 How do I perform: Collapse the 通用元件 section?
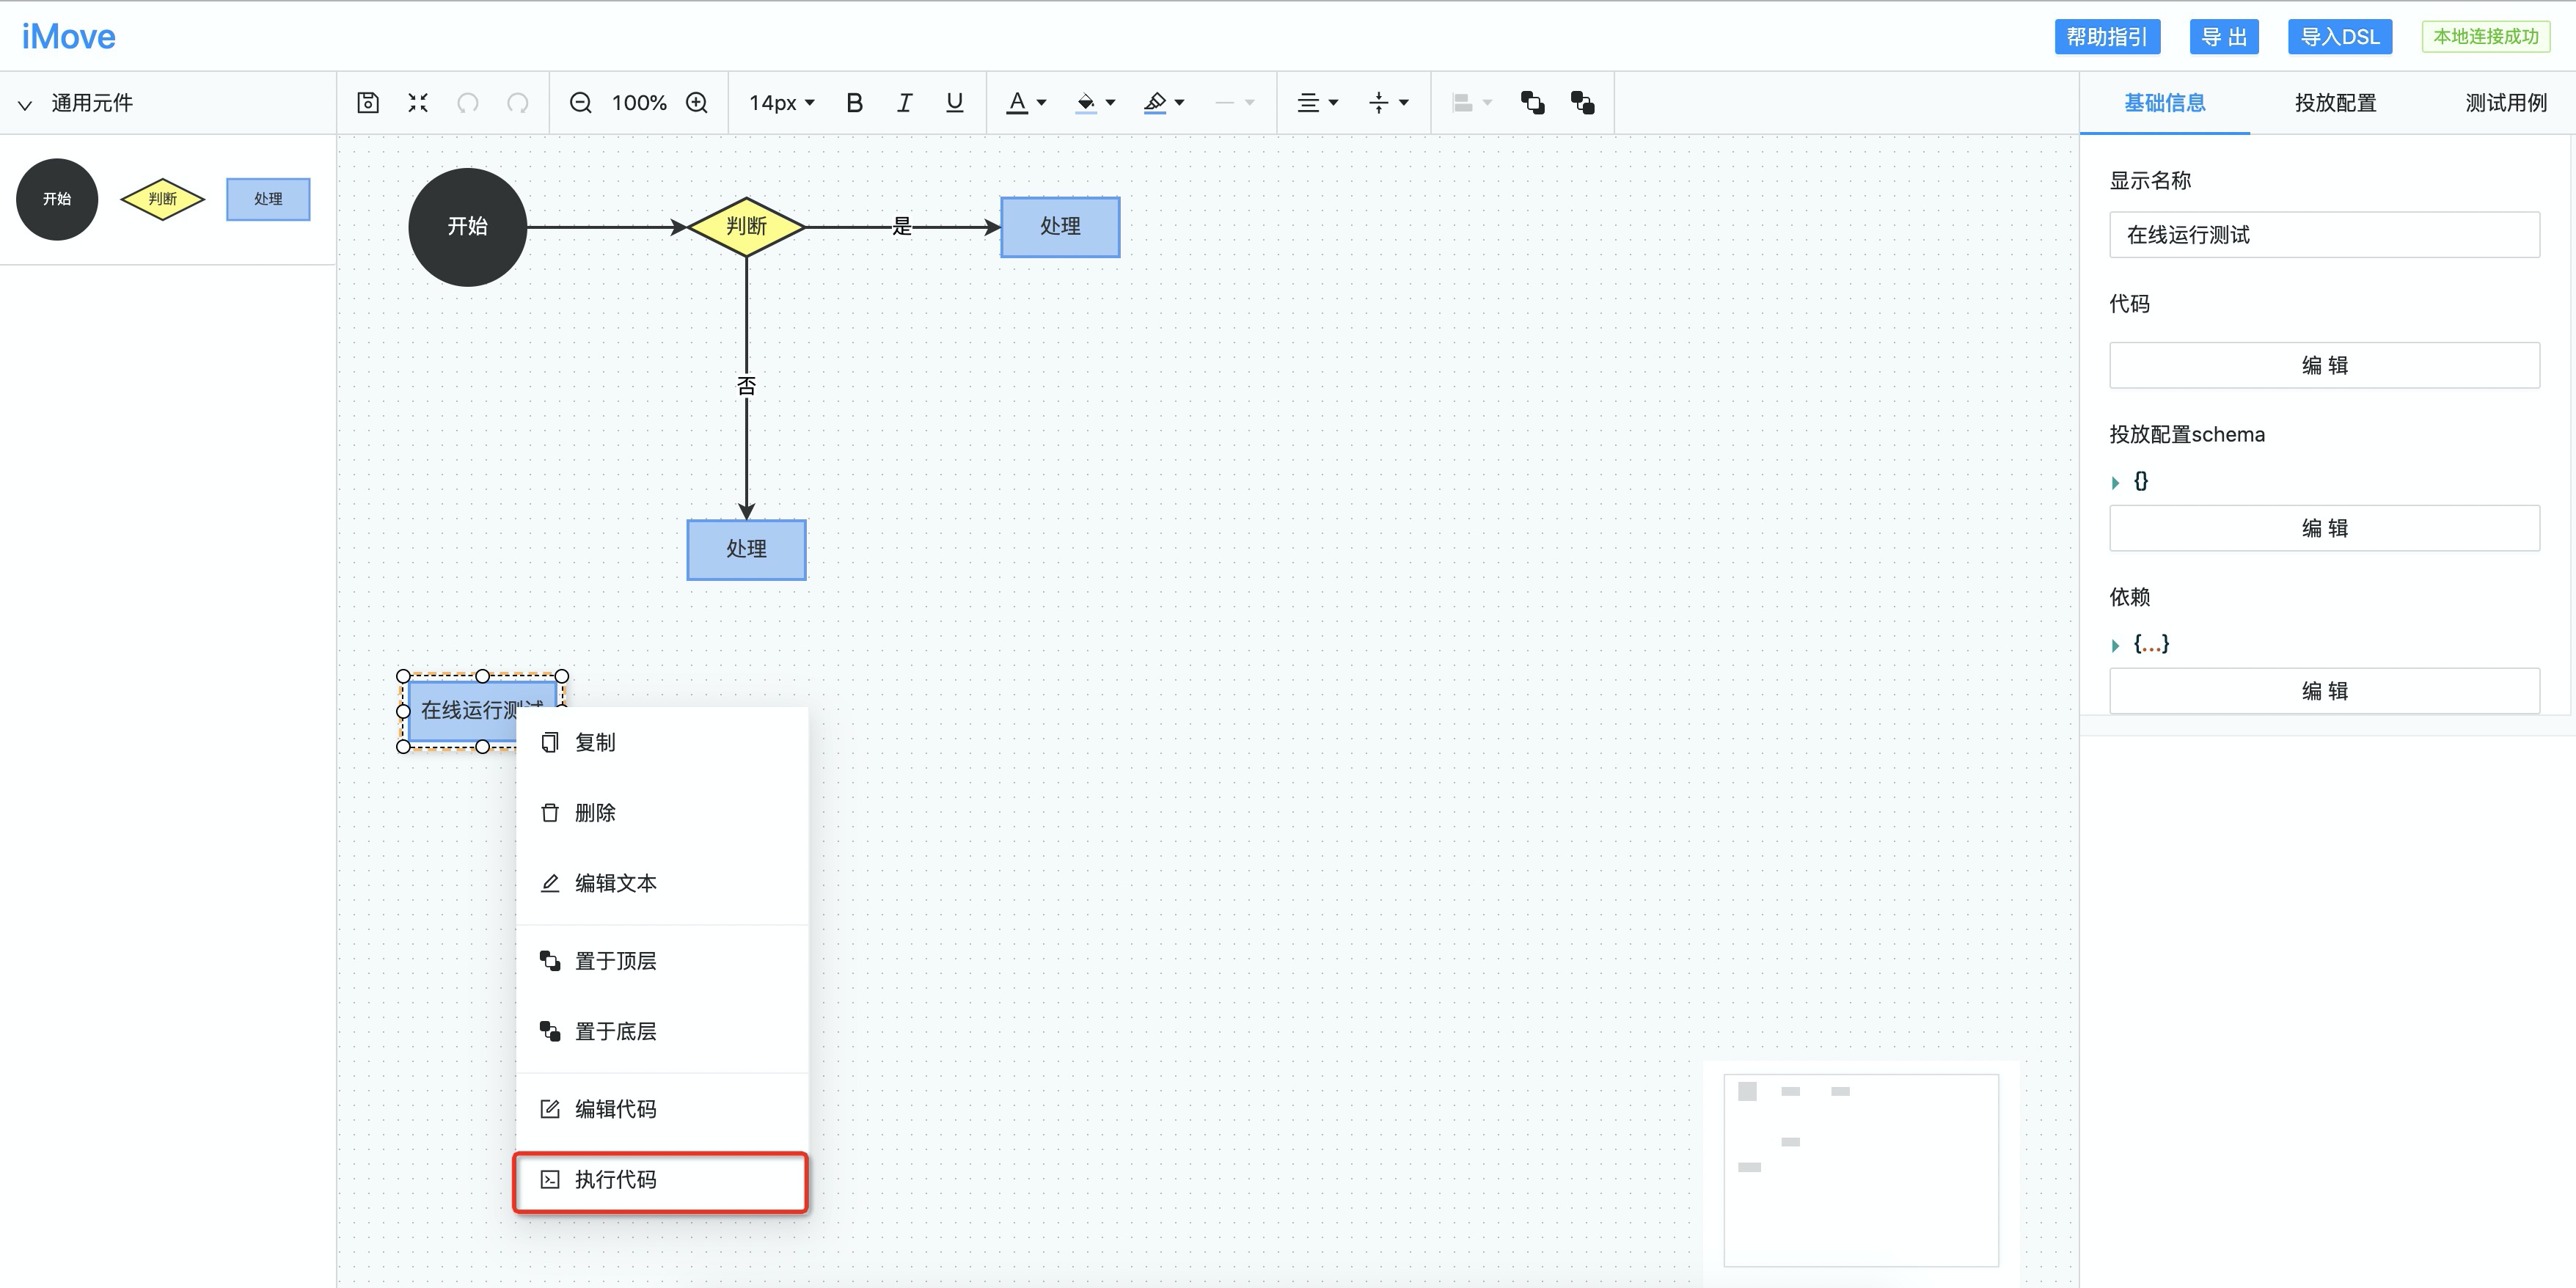26,104
